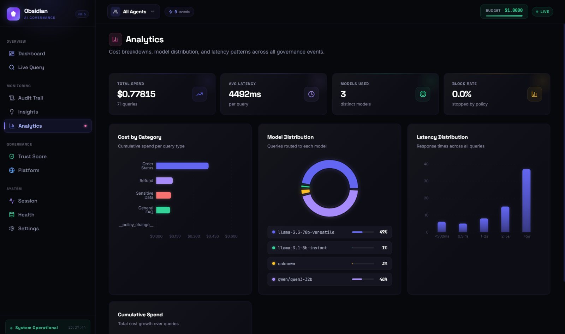Viewport: 565px width, 334px height.
Task: Click the Dashboard grid icon
Action: pos(12,54)
